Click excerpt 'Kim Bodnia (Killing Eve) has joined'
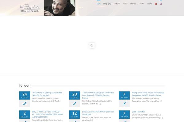 point(97,102)
